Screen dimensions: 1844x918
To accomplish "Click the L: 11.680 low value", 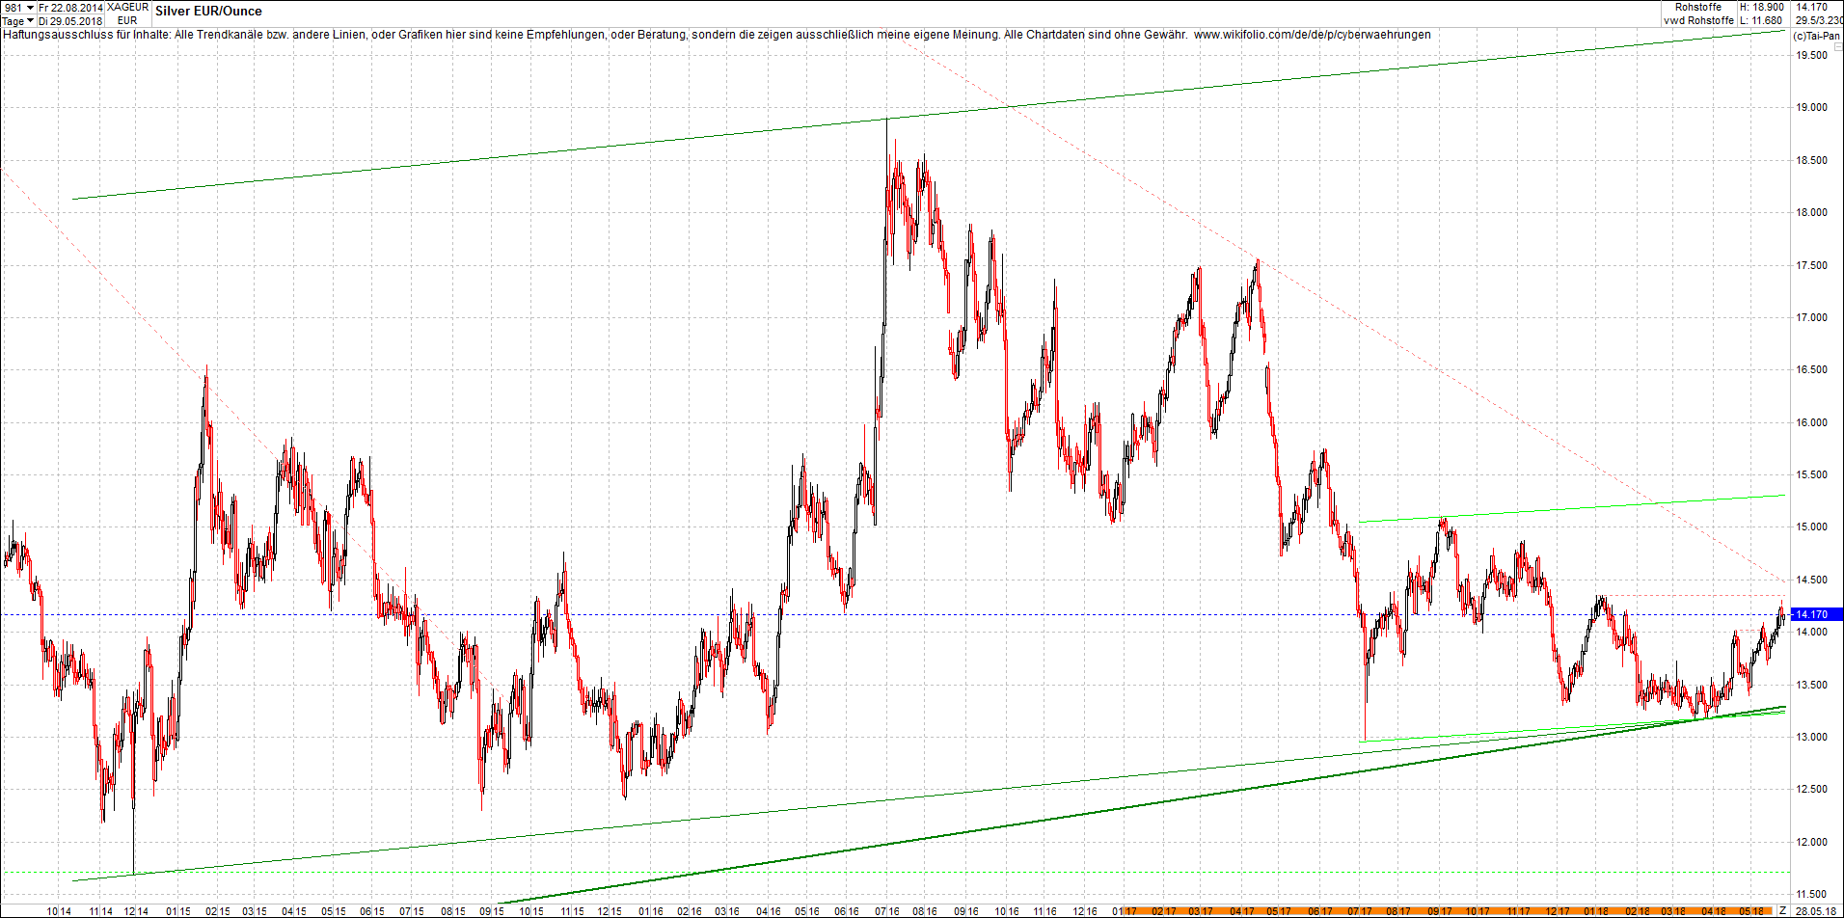I will click(x=1762, y=20).
